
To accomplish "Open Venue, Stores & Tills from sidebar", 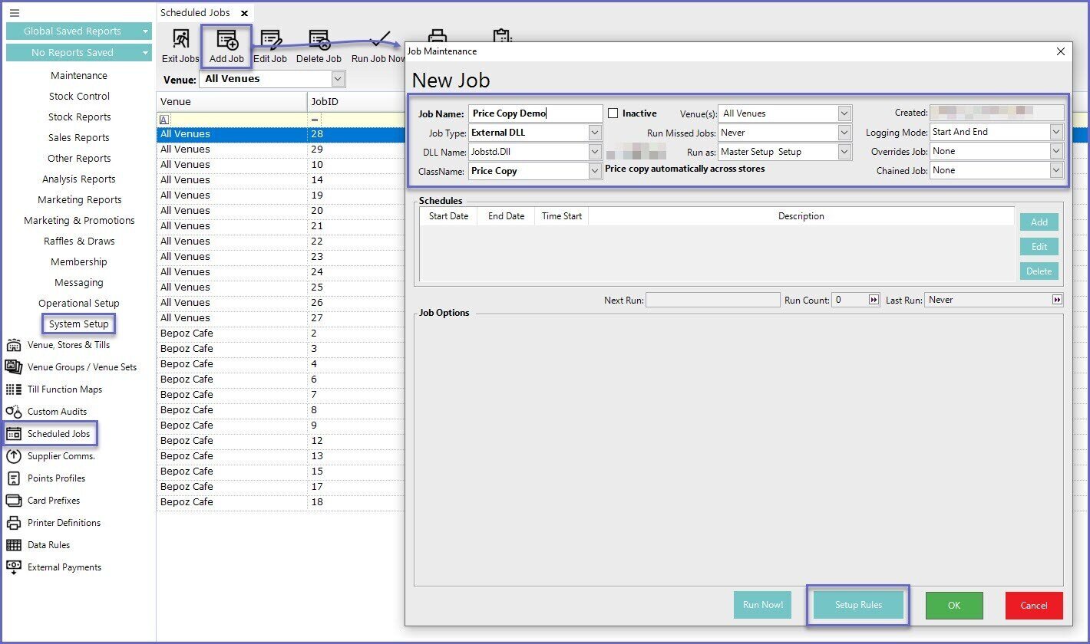I will 68,345.
